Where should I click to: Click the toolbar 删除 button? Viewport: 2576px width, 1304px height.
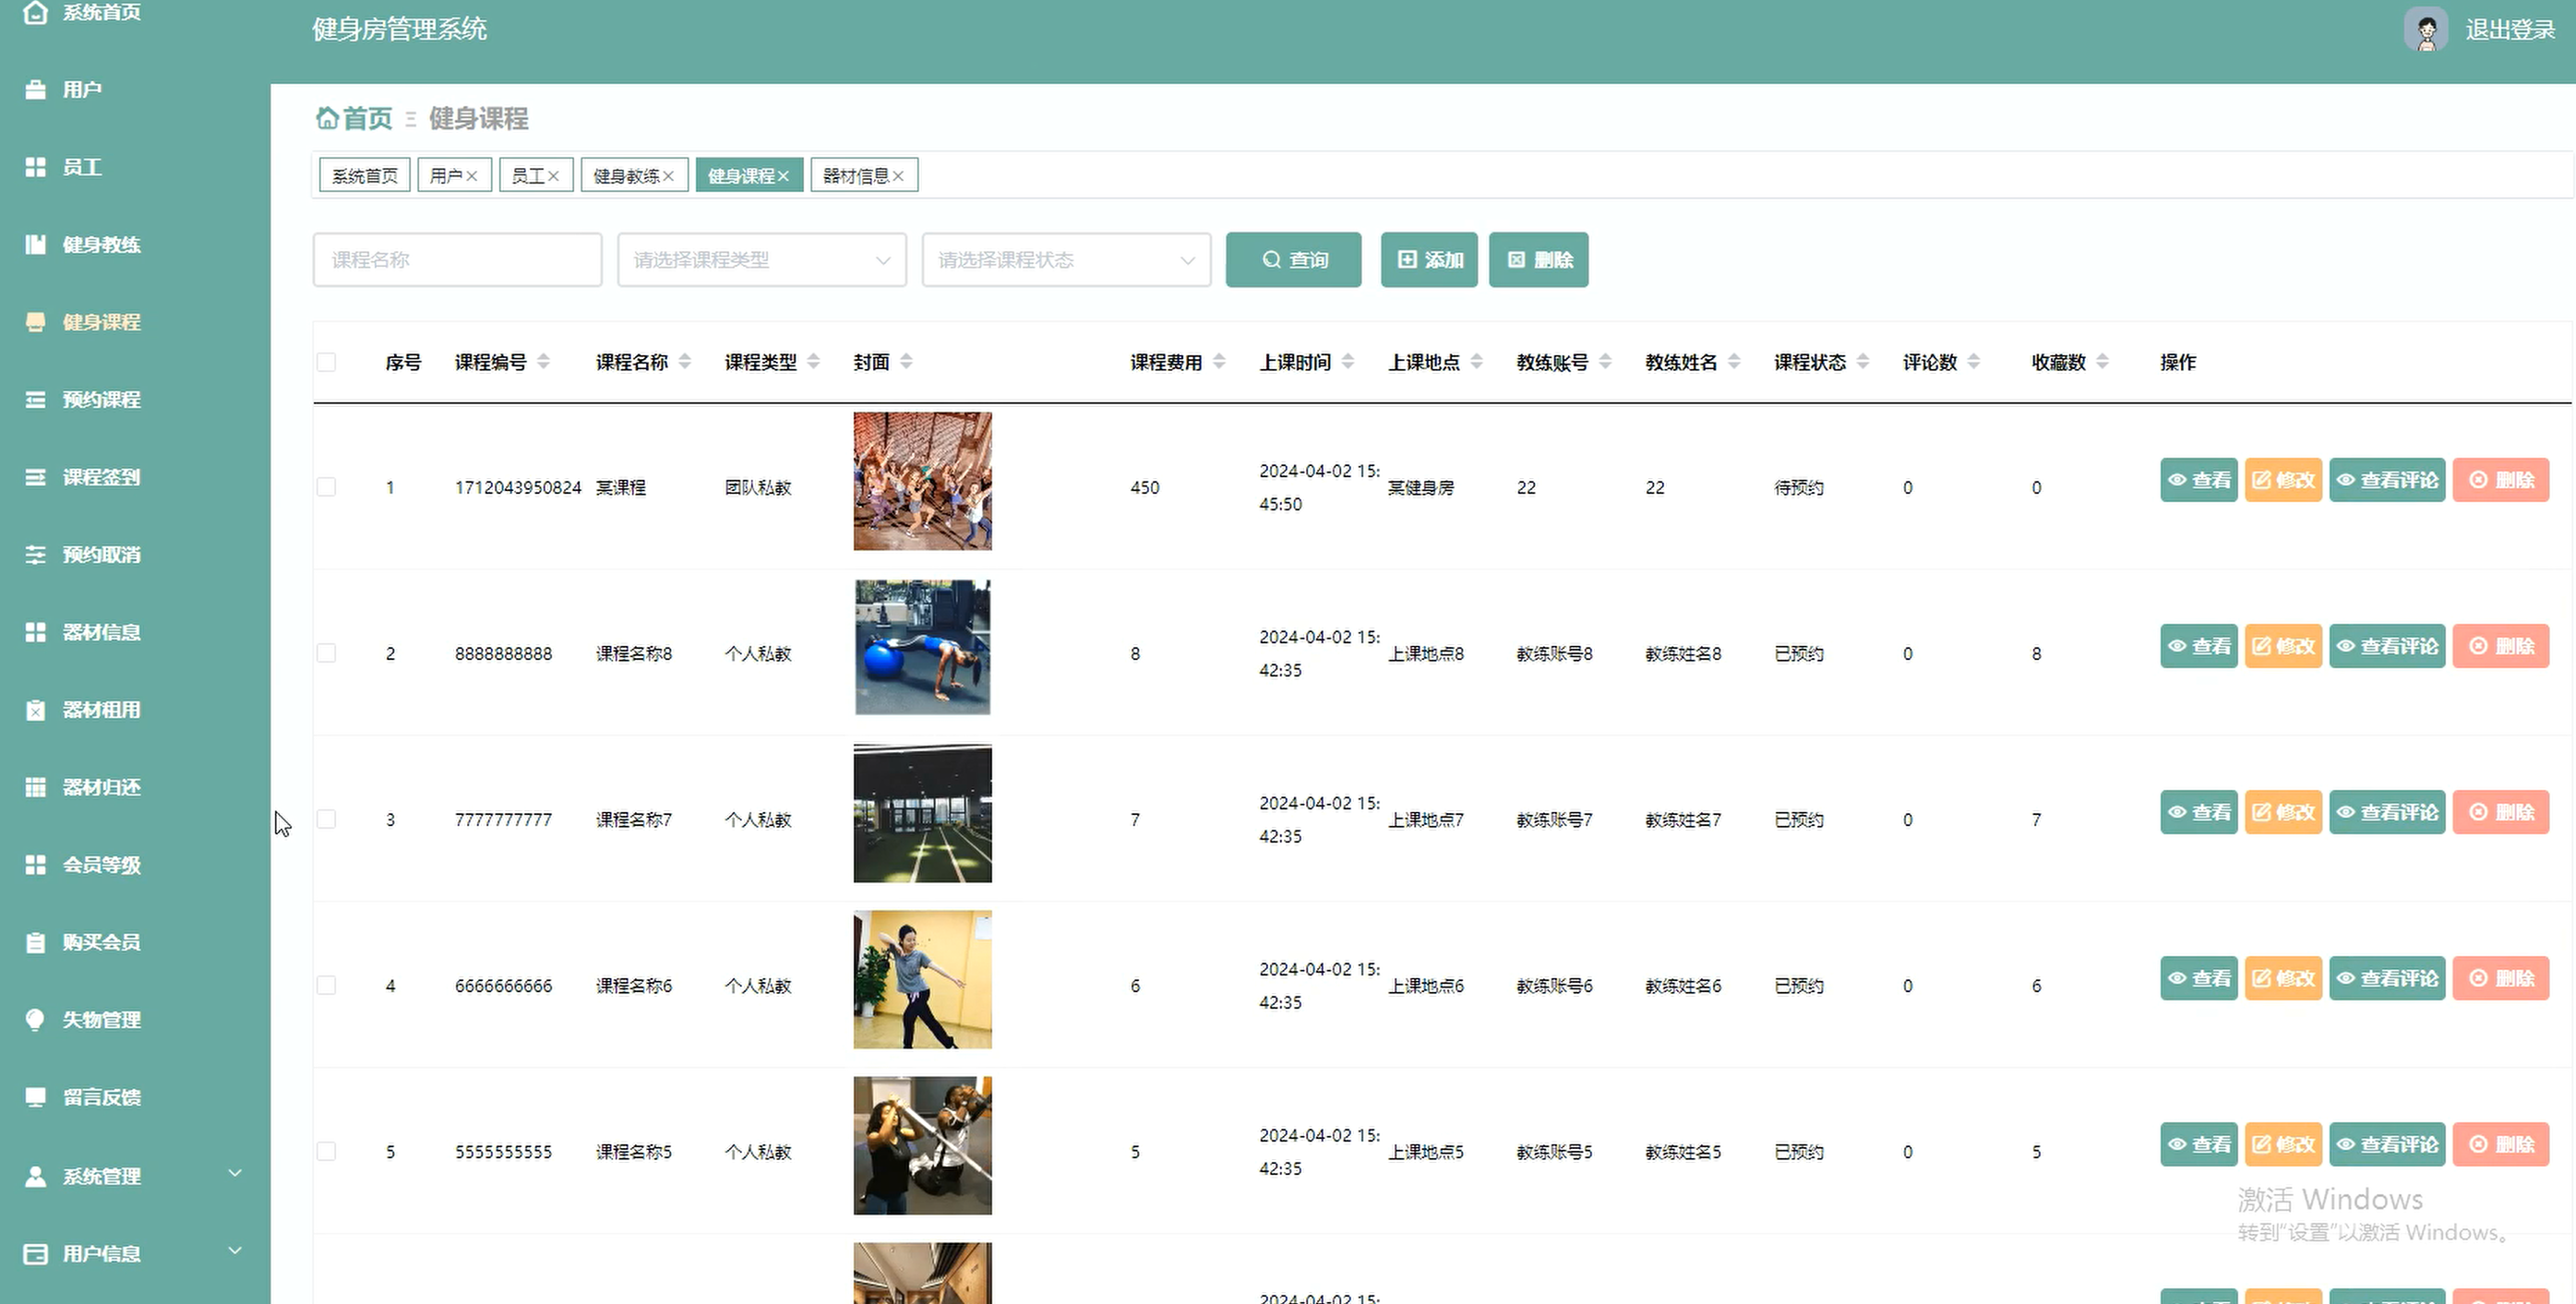(1538, 260)
